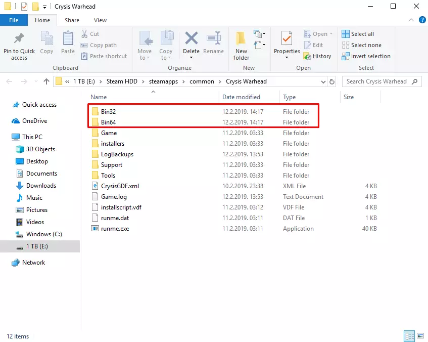The height and width of the screenshot is (342, 428).
Task: Select Quick access in navigation pane
Action: click(x=39, y=105)
